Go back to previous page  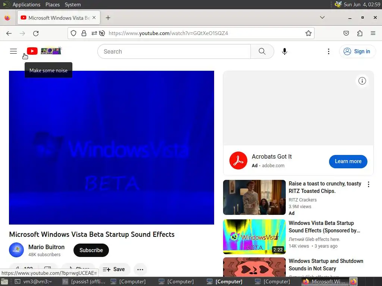click(9, 33)
